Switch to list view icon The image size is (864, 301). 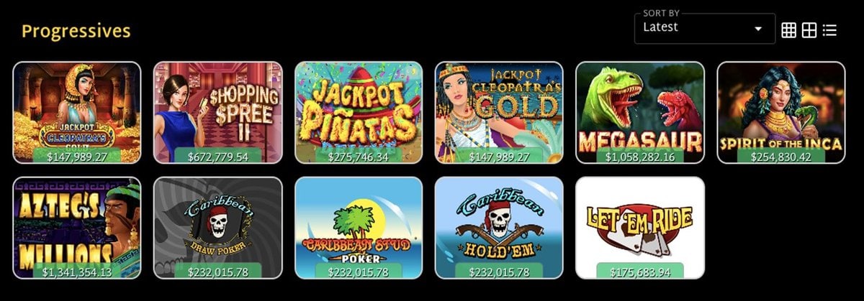tap(829, 30)
